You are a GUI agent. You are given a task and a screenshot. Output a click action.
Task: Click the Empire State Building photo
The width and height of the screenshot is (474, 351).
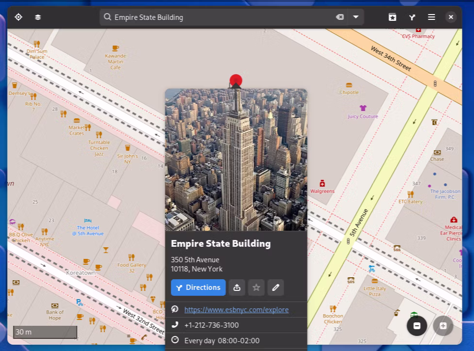(236, 160)
